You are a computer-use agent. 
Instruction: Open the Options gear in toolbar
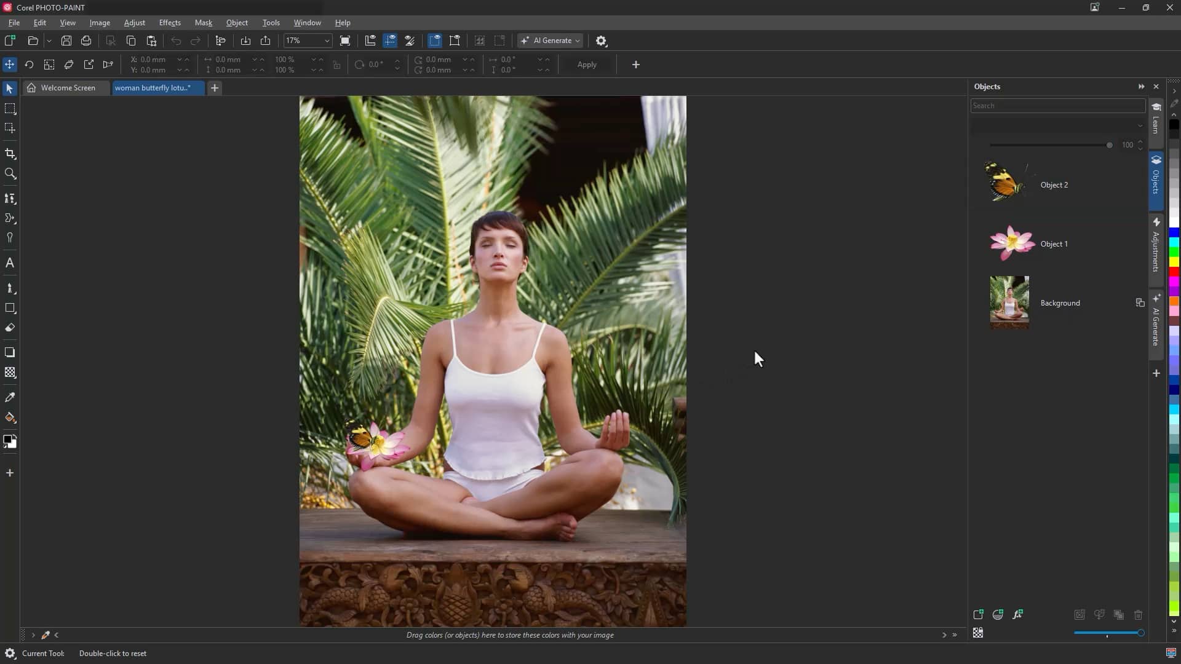[601, 41]
